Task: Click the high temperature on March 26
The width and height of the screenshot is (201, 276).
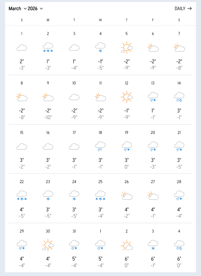Action: 127,209
